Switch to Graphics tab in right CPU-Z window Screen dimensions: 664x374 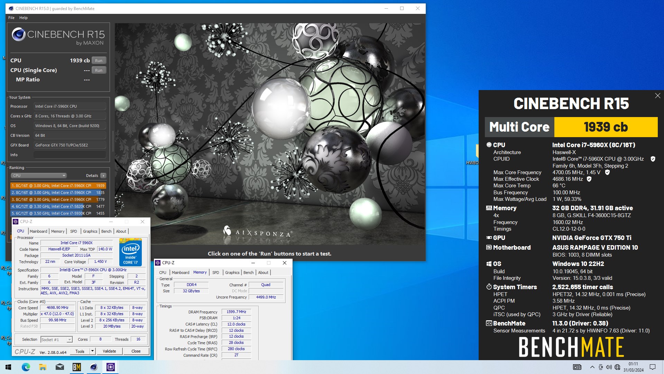click(232, 273)
